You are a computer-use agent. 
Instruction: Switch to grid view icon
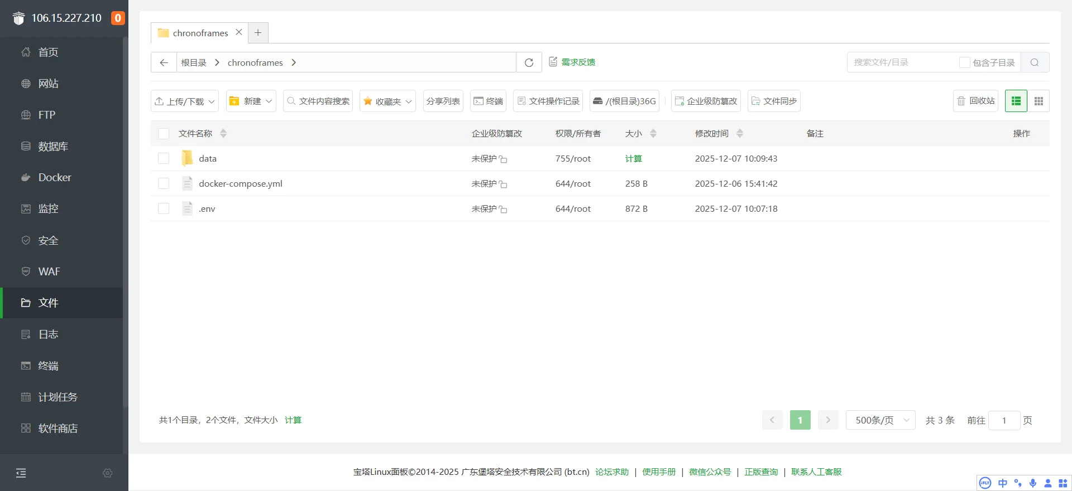point(1038,101)
